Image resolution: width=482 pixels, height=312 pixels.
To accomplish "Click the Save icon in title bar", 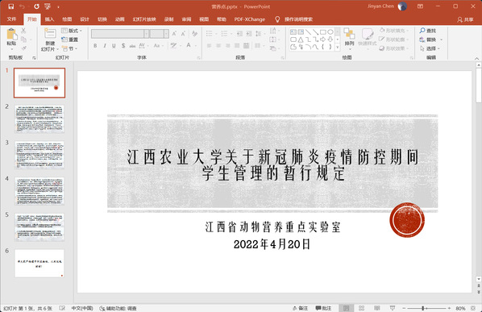I will tap(10, 6).
